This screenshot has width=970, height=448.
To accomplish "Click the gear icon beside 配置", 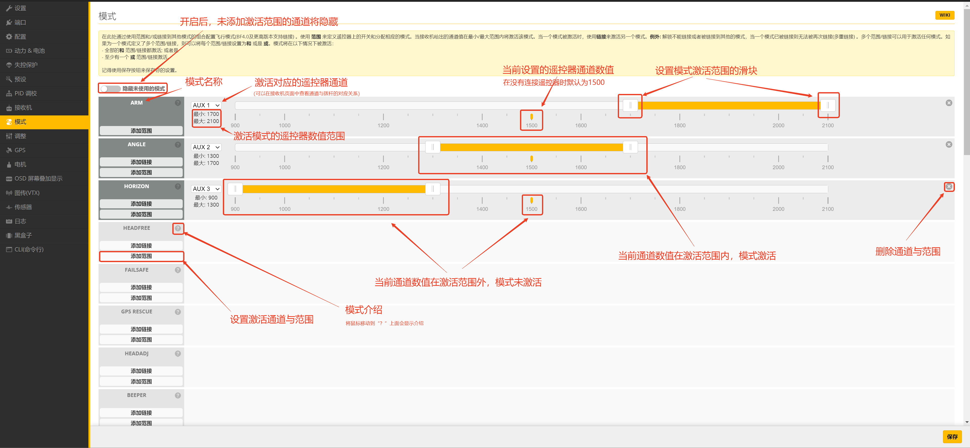I will (x=9, y=37).
